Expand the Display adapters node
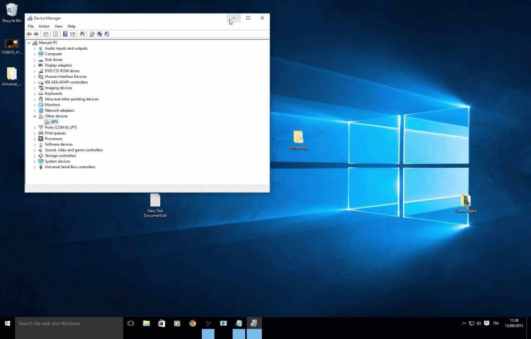Viewport: 531px width, 339px height. tap(35, 65)
